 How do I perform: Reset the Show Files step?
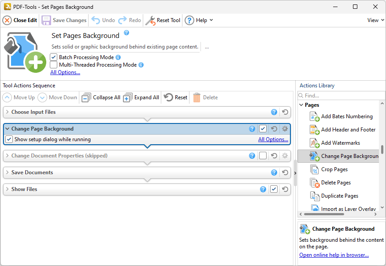coord(285,189)
